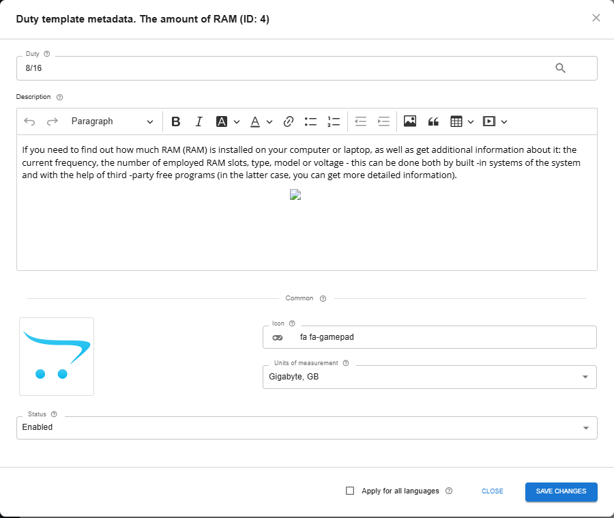Create a numbered list

333,121
